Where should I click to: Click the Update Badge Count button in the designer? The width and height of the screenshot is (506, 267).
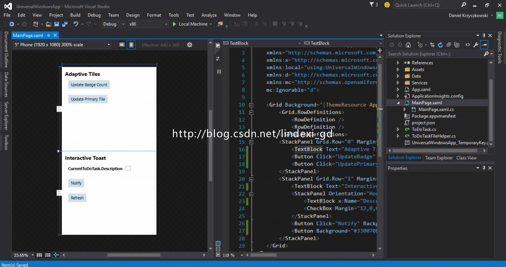(89, 84)
